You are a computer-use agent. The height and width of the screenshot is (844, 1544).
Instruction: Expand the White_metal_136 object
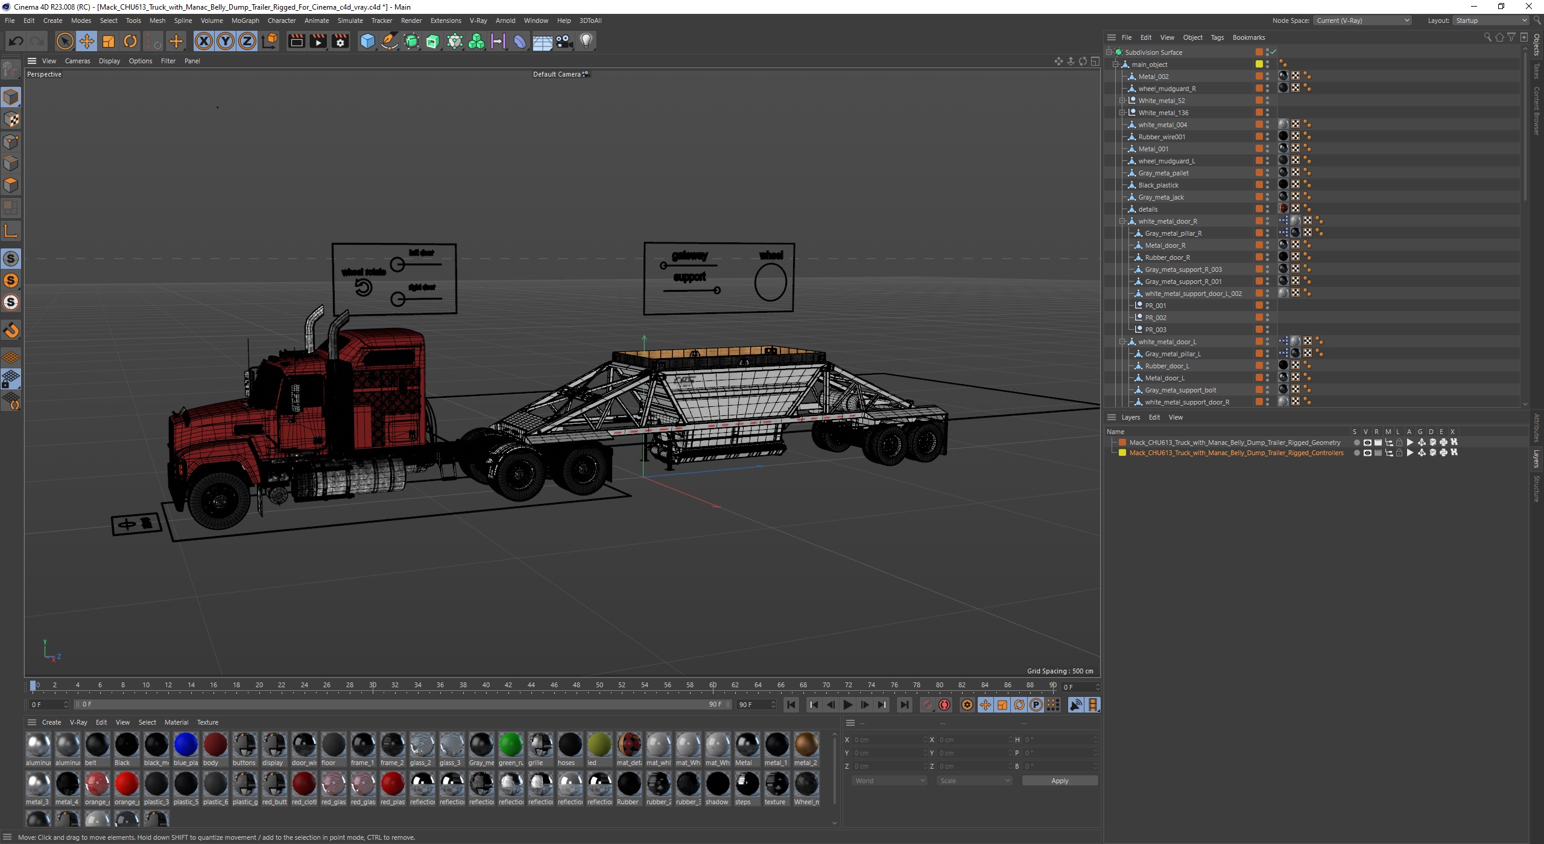1122,113
